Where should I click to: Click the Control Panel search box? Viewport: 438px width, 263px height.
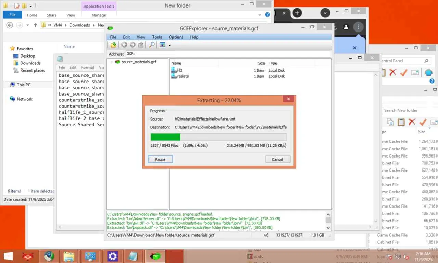pyautogui.click(x=405, y=61)
